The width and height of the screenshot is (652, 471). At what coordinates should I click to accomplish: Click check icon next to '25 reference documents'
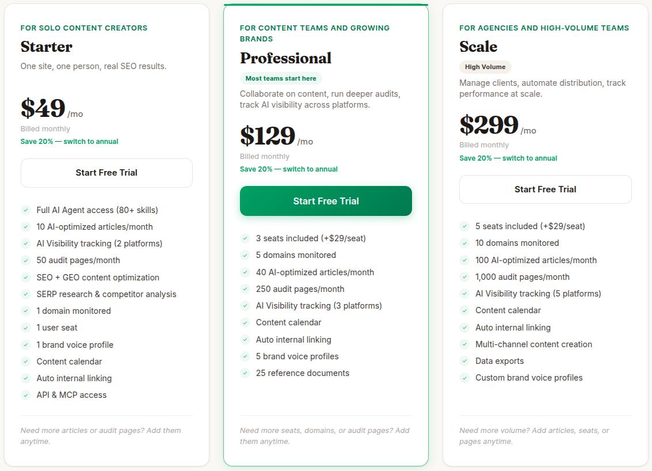click(x=245, y=373)
